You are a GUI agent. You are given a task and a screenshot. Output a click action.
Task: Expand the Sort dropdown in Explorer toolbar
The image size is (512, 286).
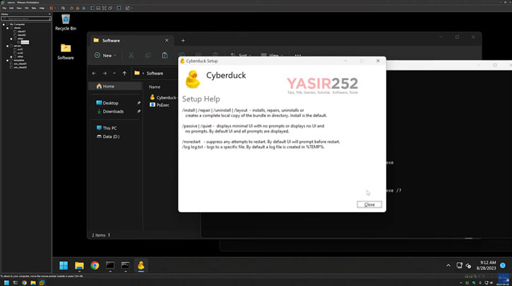(x=242, y=55)
